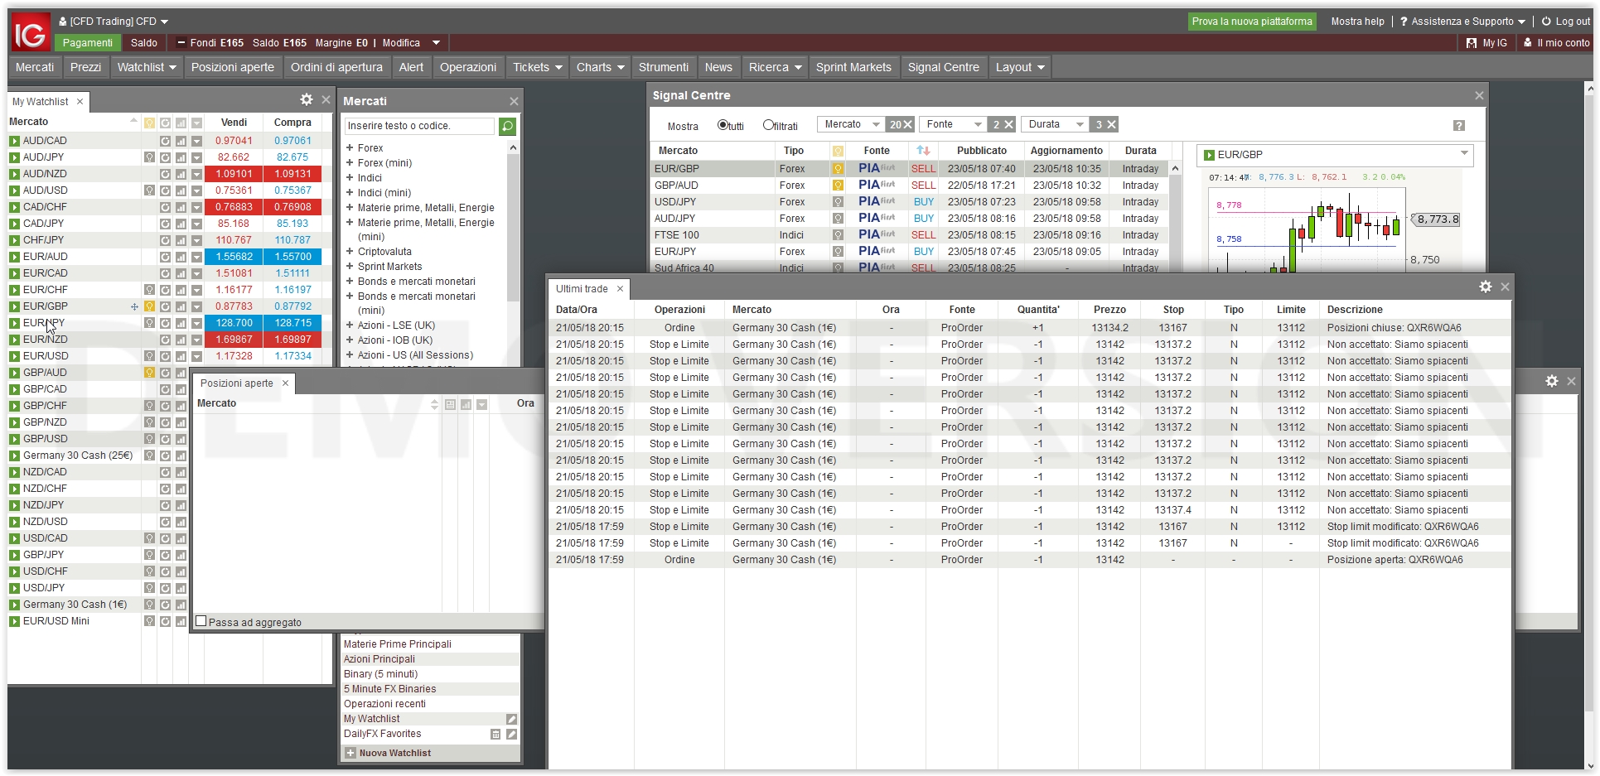Click 'Prova la nuova piattaforma' button
Screen dimensions: 1600x776
tap(1252, 22)
